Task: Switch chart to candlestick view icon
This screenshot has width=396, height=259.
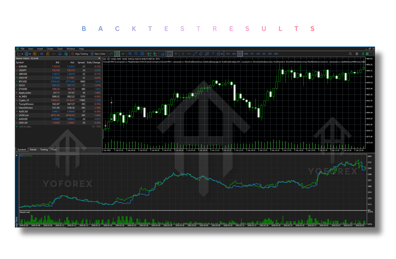Action: click(117, 54)
